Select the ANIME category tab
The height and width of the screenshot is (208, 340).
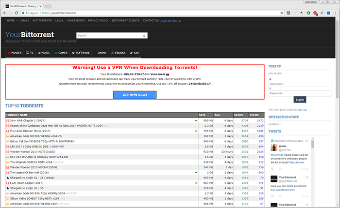[101, 53]
